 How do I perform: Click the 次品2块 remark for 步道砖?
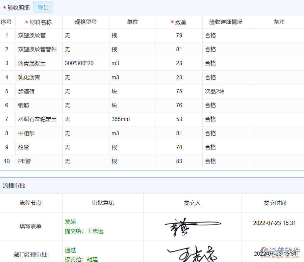pos(216,91)
